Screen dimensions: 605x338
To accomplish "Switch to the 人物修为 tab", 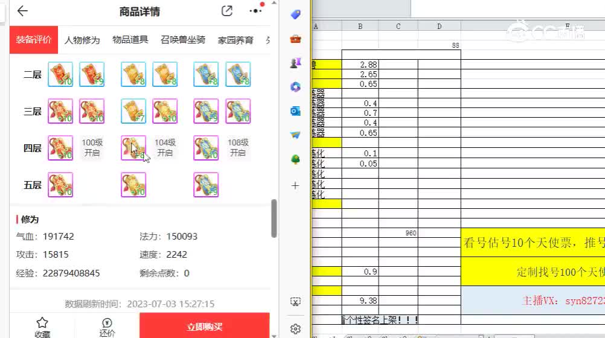I will (82, 40).
